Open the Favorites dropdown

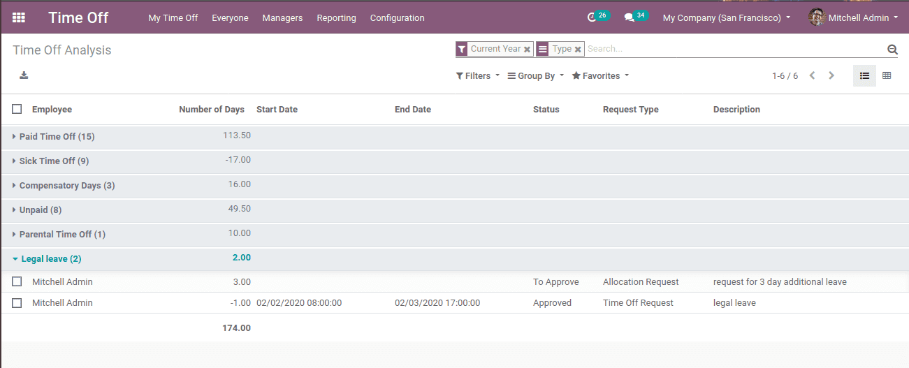point(600,75)
